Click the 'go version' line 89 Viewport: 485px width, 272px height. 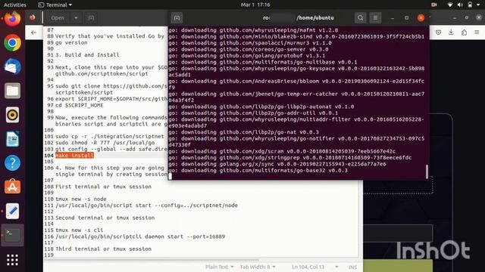click(x=71, y=42)
